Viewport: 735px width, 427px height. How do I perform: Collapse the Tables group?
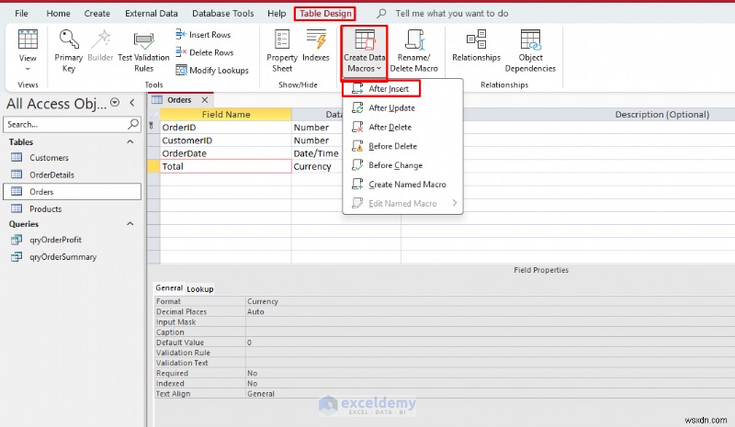click(130, 142)
